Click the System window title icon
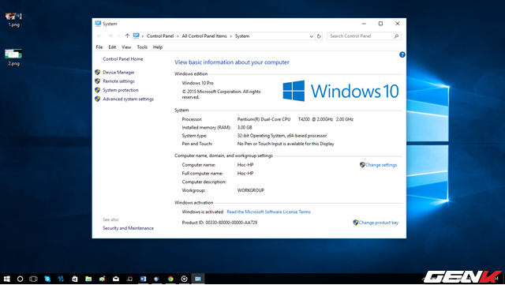This screenshot has width=505, height=285. pyautogui.click(x=98, y=24)
